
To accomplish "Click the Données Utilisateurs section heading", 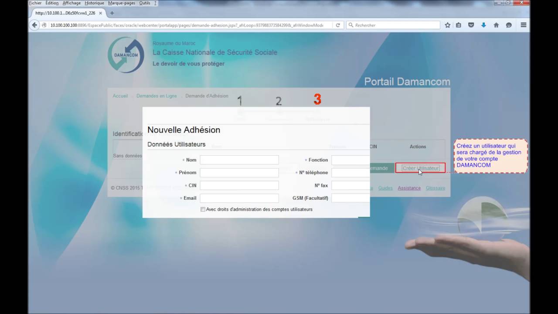I will (x=176, y=144).
